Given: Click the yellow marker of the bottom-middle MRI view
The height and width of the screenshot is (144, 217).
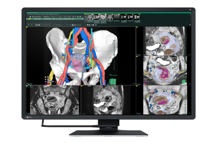Looking at the screenshot, I should pyautogui.click(x=82, y=86).
